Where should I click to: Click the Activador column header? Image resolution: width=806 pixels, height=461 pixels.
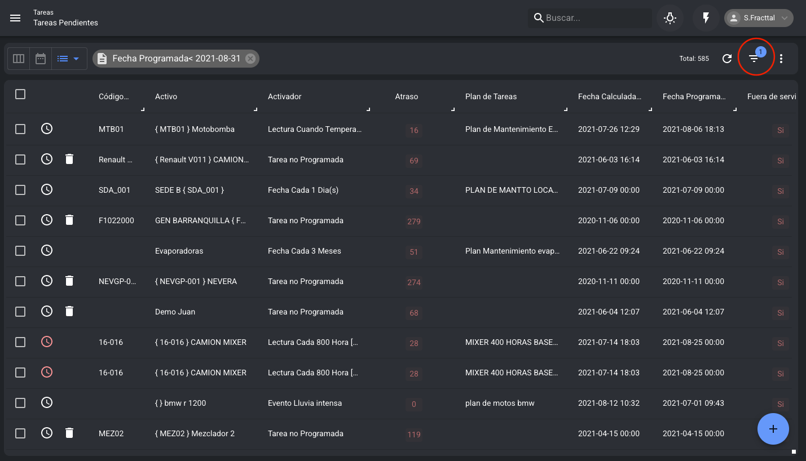(284, 96)
